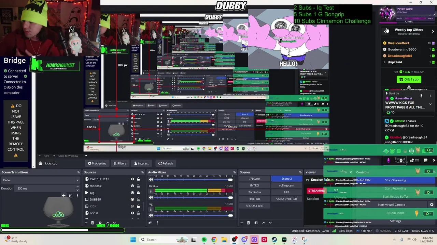Click the Interact button in the source toolbar
Viewport: 437px width, 245px height.
click(141, 163)
